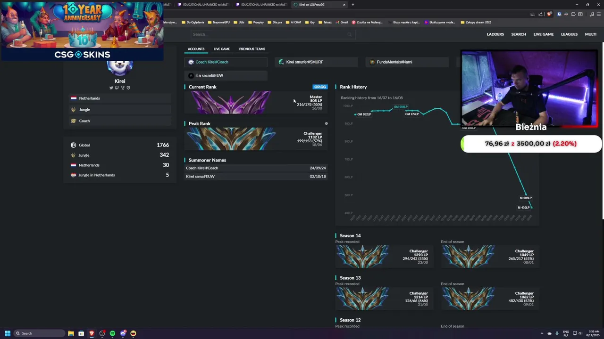The image size is (604, 339).
Task: Open the Gry bookmark folder
Action: (x=310, y=22)
